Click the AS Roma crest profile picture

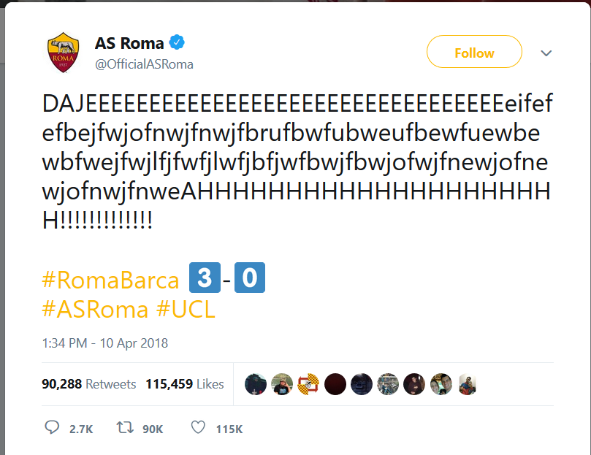coord(64,53)
